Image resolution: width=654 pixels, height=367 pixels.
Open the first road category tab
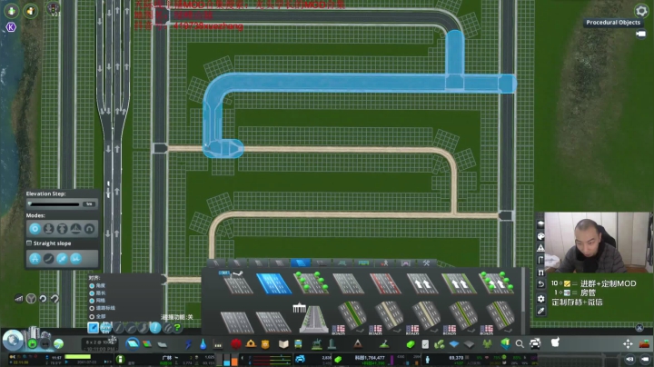point(217,263)
